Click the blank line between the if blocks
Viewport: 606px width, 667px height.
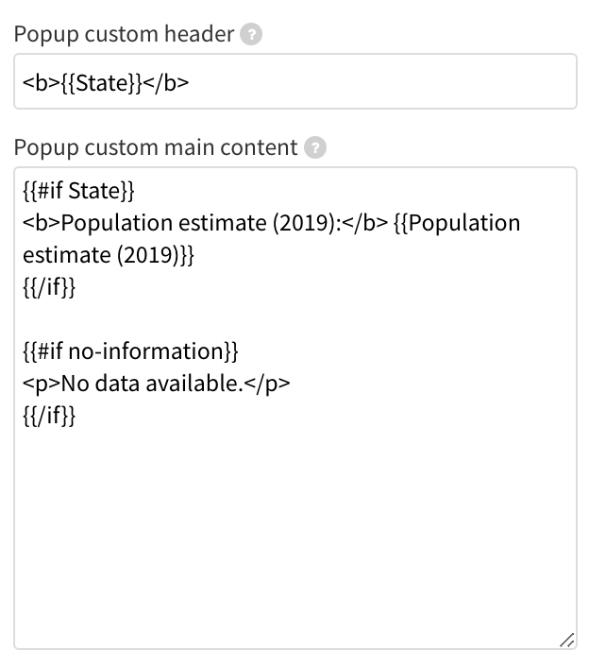coord(295,319)
